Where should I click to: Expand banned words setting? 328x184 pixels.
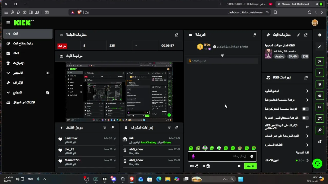tap(307, 145)
